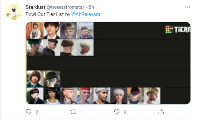Click the like count number 9

pos(125,112)
